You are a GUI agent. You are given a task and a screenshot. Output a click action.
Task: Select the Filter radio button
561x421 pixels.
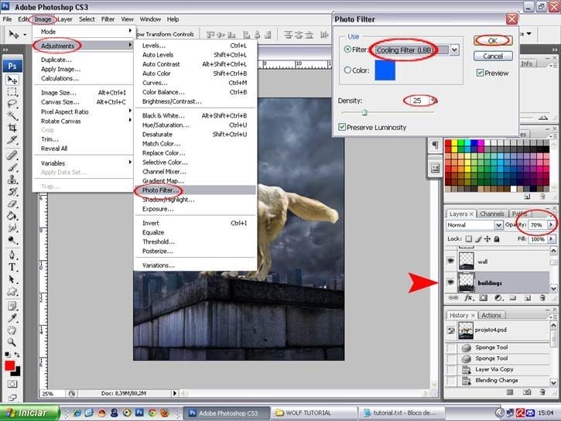pyautogui.click(x=347, y=50)
